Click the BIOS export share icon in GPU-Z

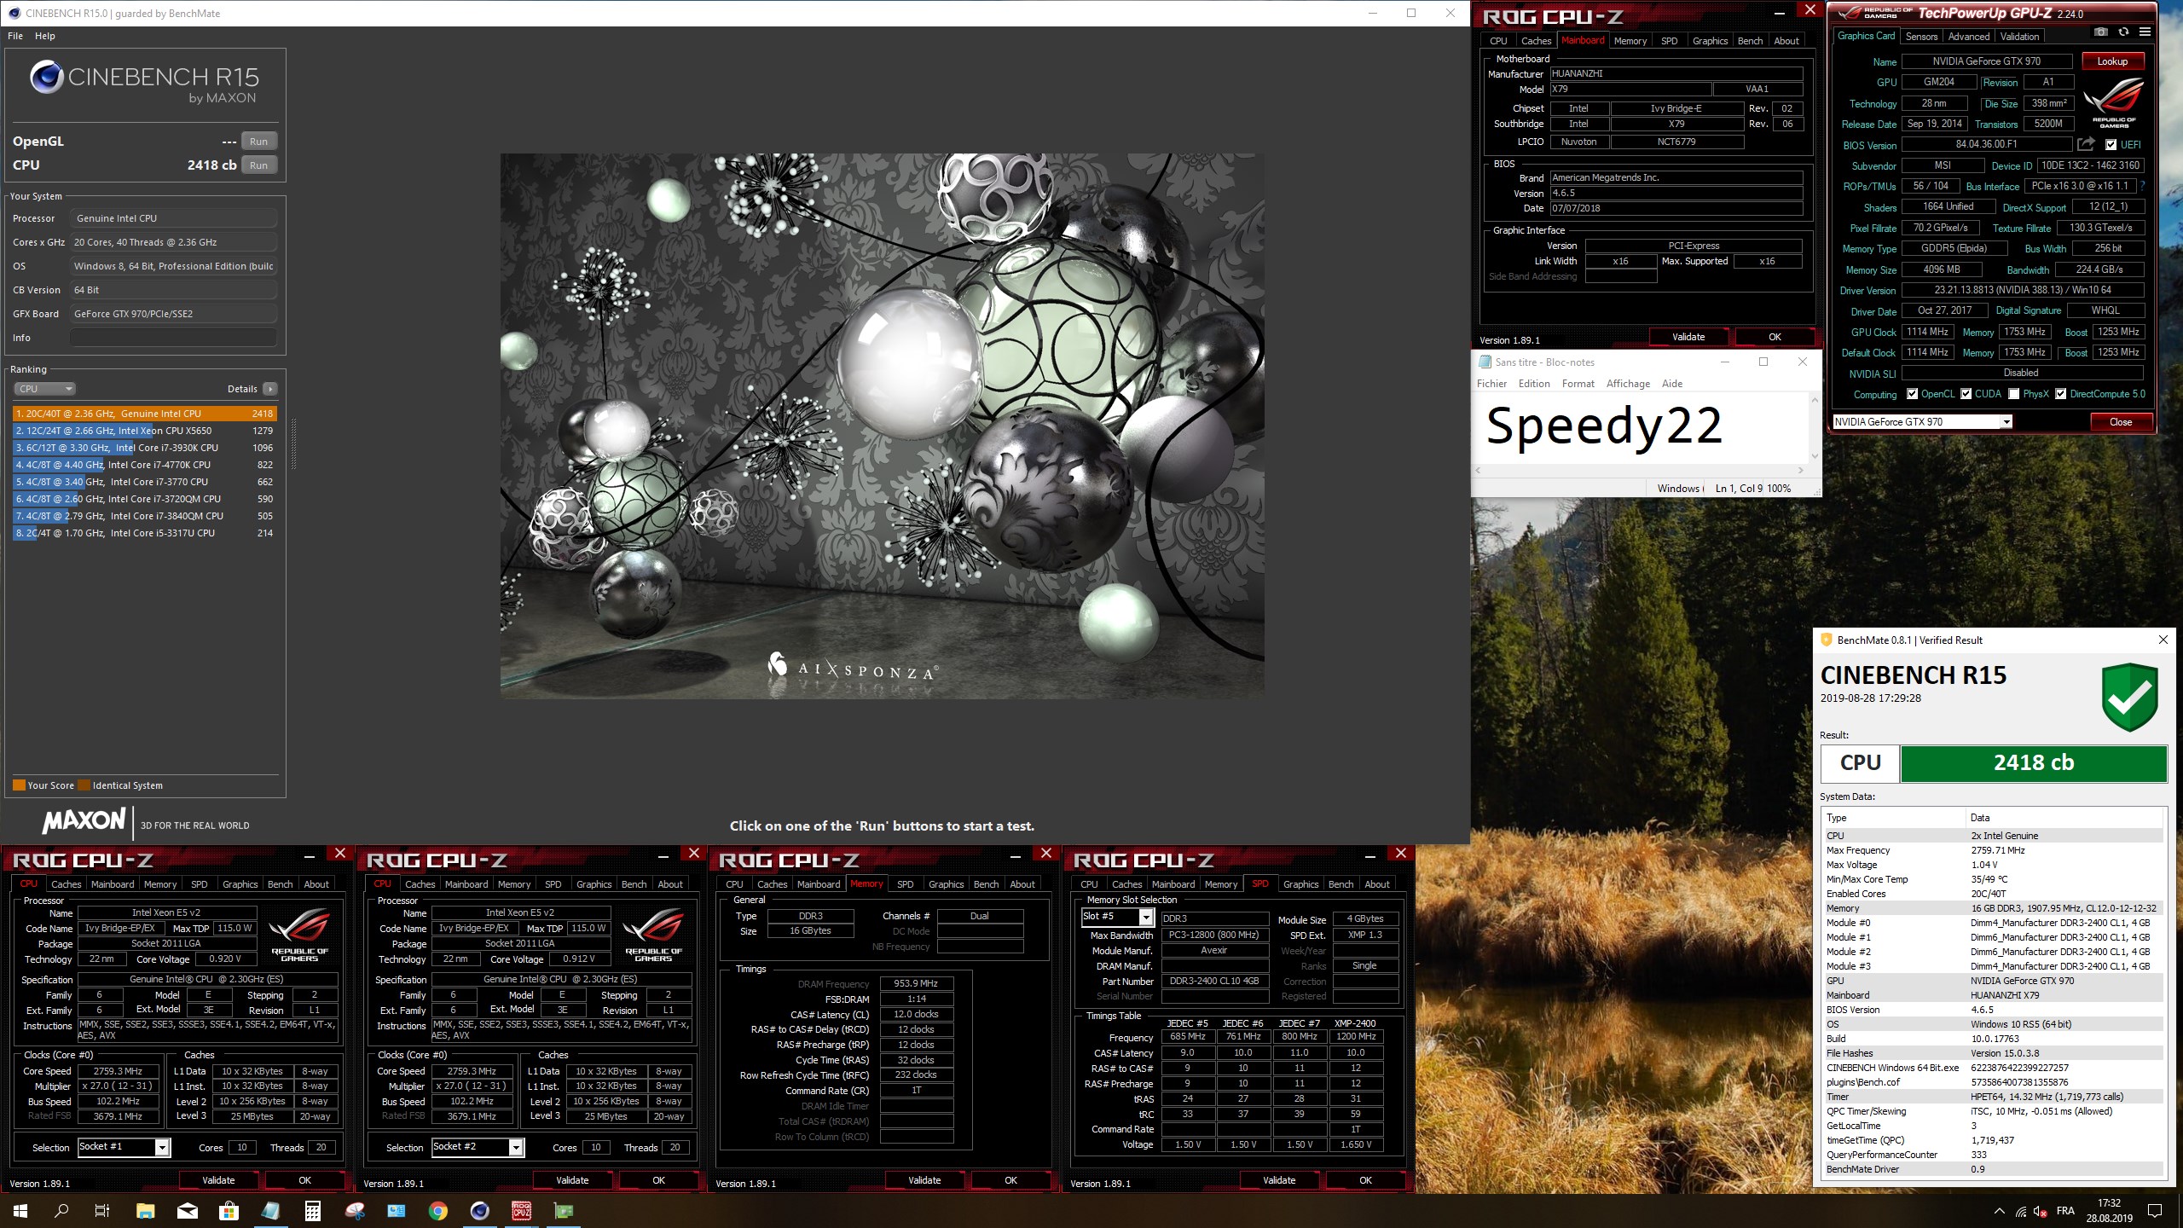pos(2086,144)
